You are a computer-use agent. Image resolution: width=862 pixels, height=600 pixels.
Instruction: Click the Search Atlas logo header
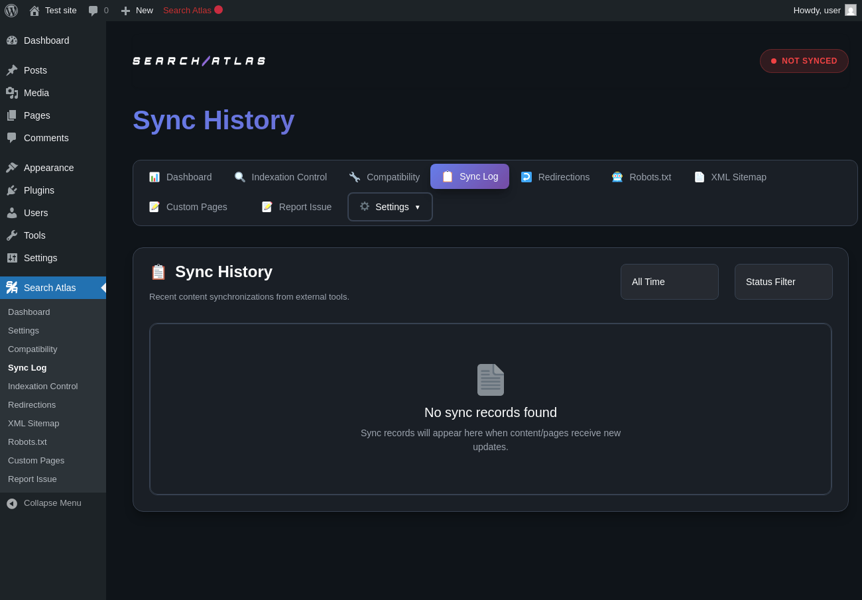coord(199,61)
